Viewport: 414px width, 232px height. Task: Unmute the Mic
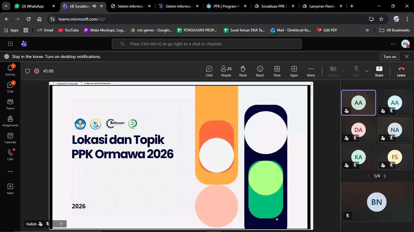pos(356,71)
